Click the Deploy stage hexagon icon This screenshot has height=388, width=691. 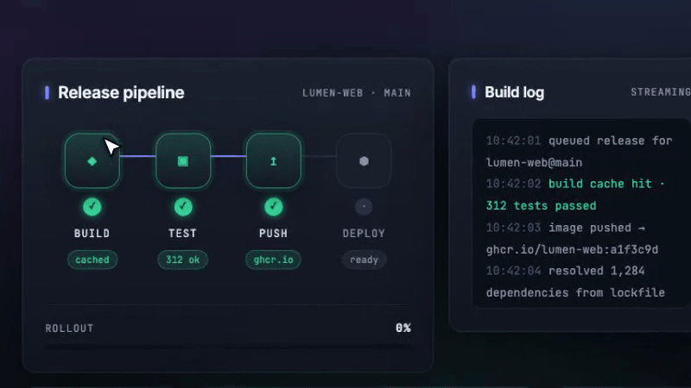tap(364, 161)
